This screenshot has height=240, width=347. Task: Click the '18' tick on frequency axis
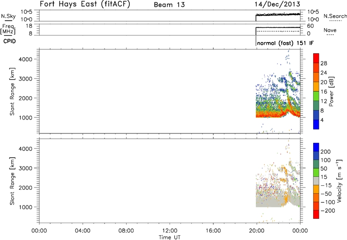click(29, 26)
